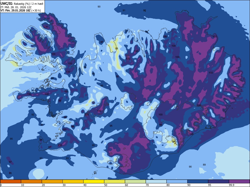Screen dimensions: 250x187
Task: Click the init time 'IT: Mið. 28. 01. 2026 12Z'
Action: click(16, 7)
